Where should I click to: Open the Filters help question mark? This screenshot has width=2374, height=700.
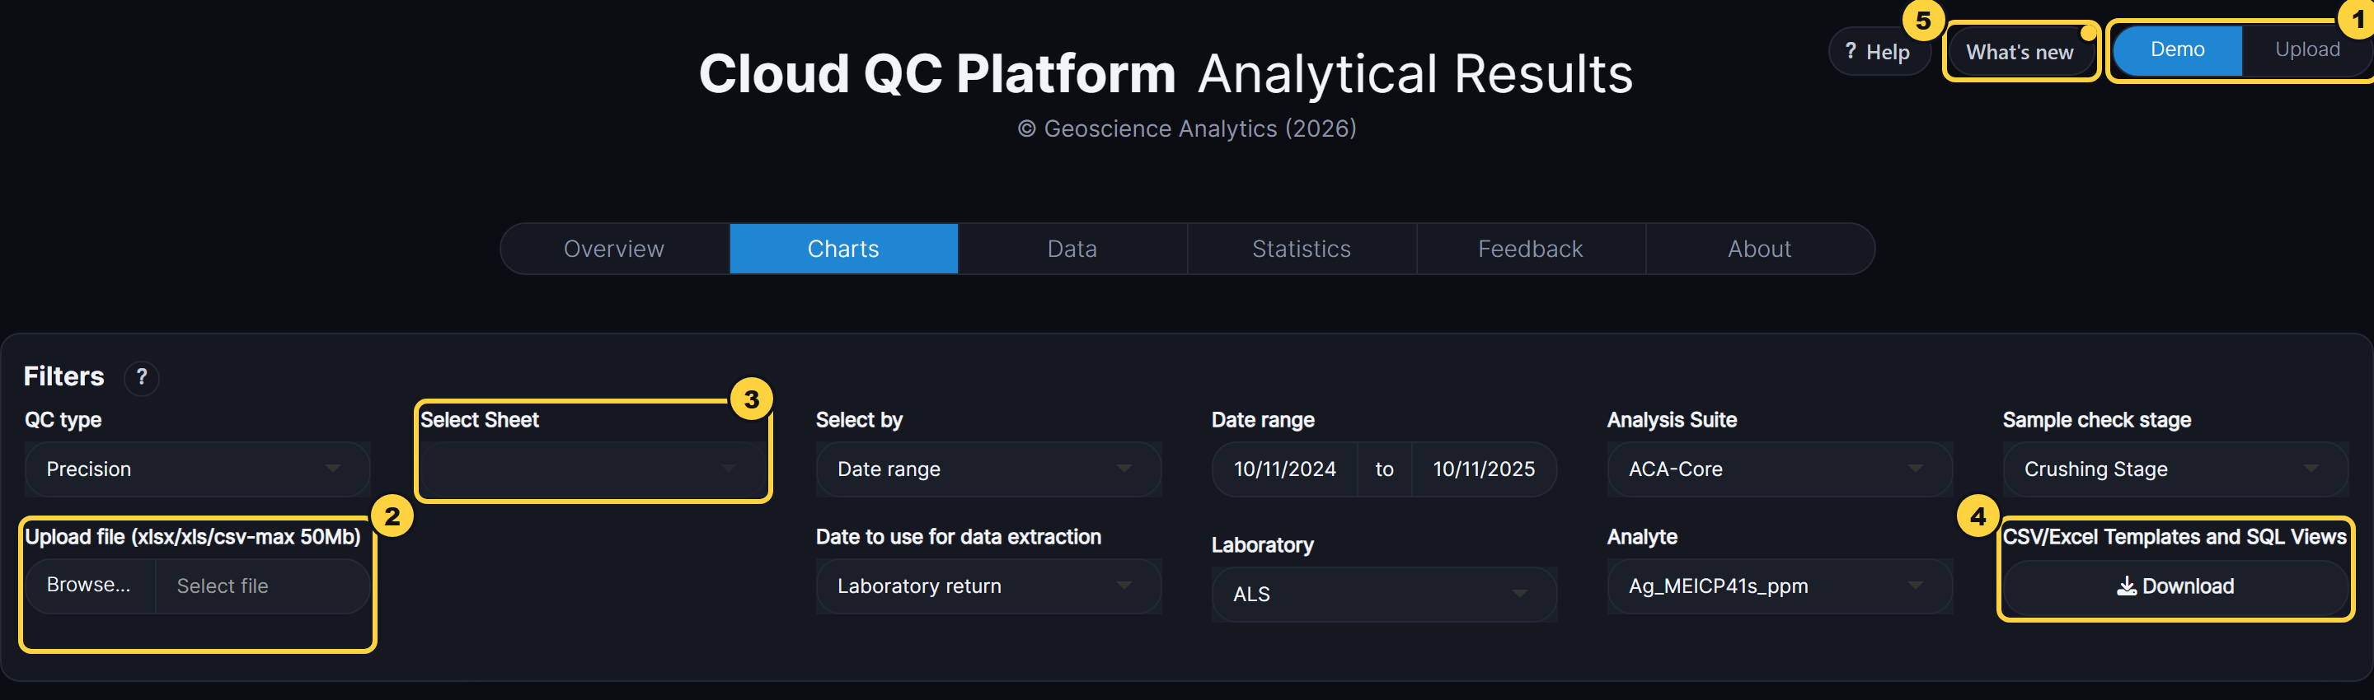pyautogui.click(x=141, y=378)
